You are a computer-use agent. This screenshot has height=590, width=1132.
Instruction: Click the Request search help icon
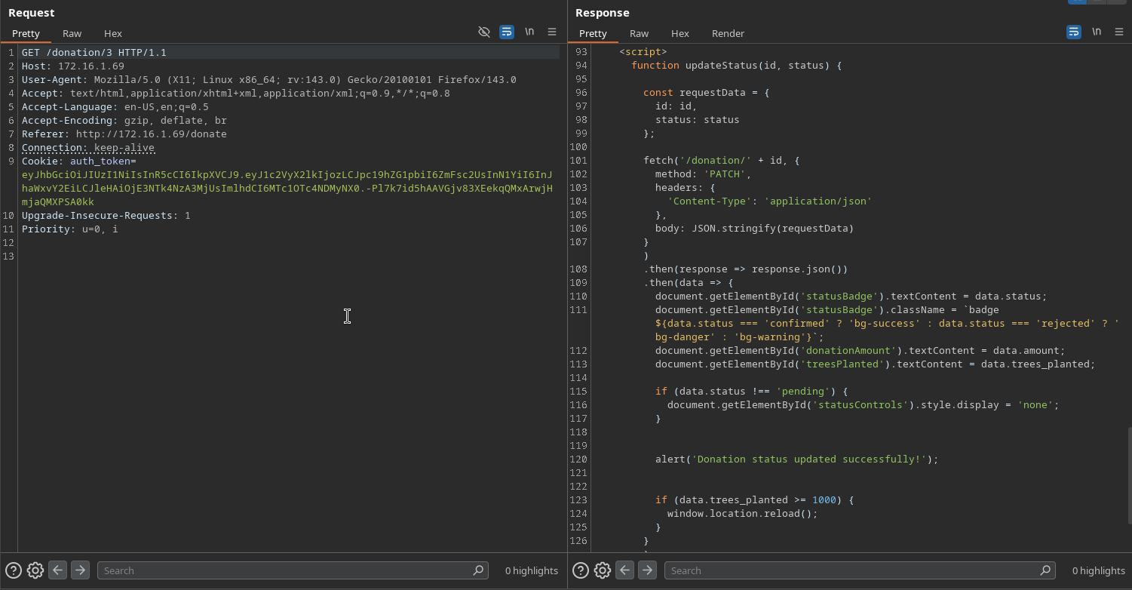point(13,570)
